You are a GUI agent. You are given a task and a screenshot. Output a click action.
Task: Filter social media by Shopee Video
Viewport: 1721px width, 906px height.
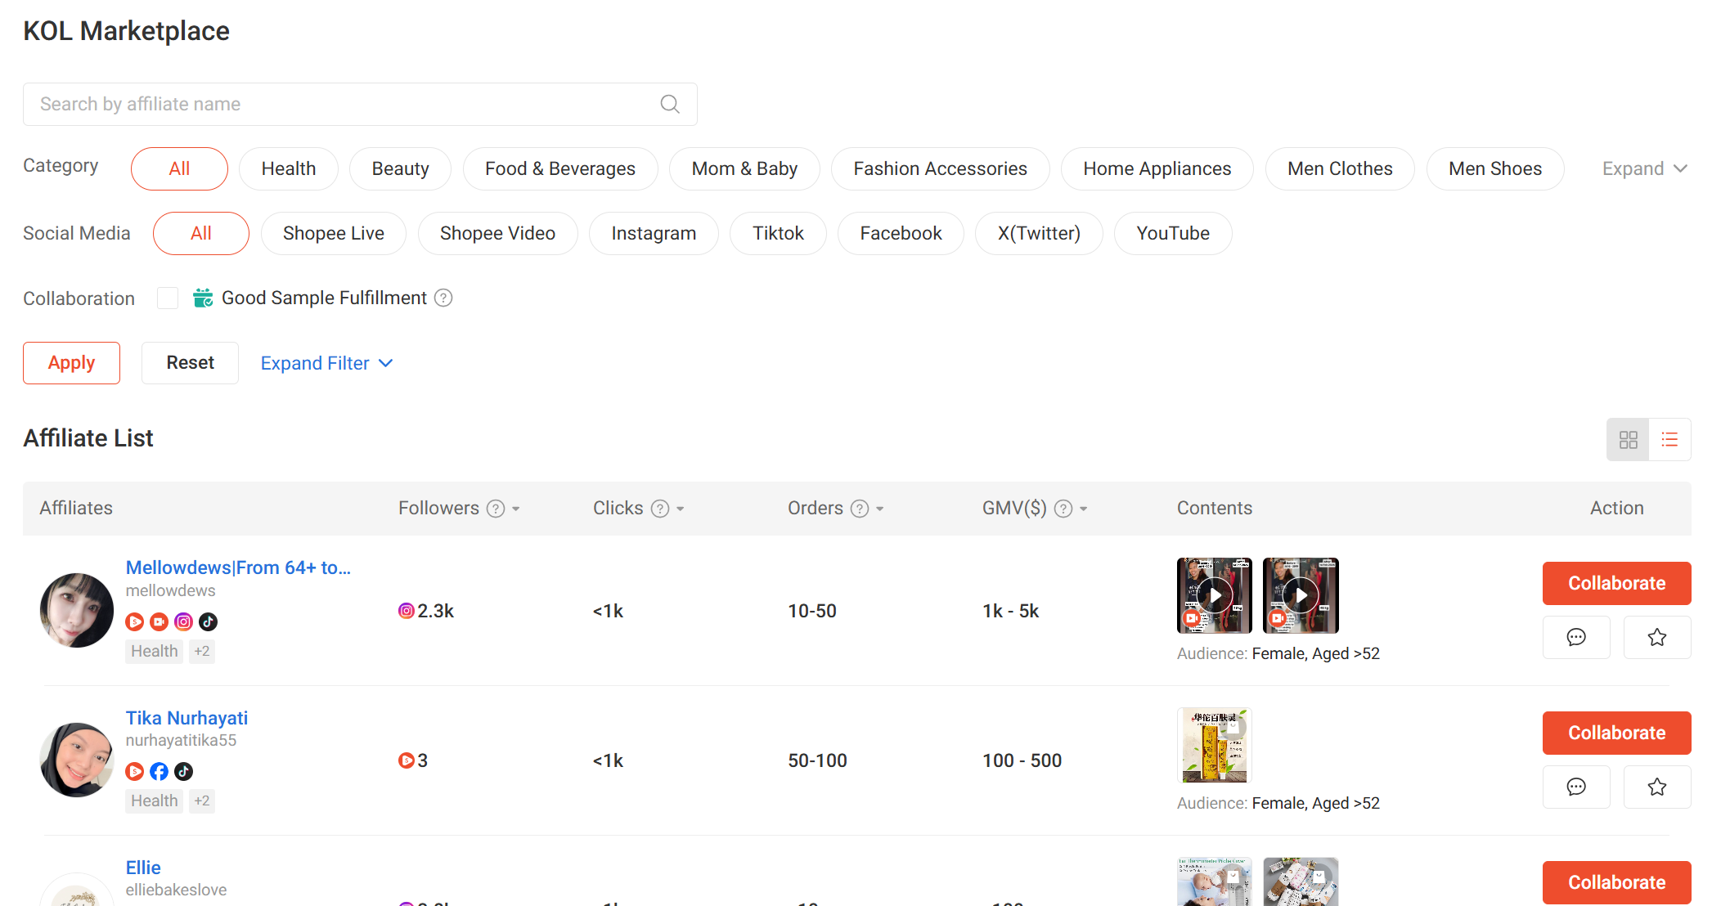(497, 233)
